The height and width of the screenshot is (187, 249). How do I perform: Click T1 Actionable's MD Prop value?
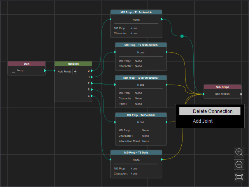coord(134,28)
